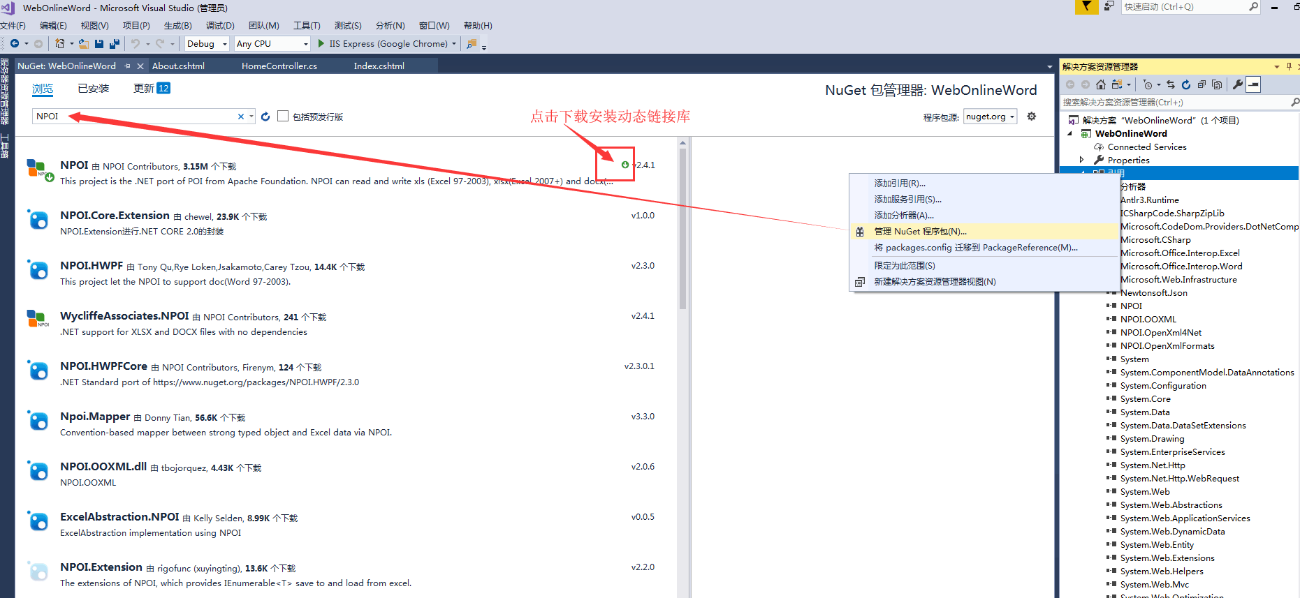
Task: Click the Refresh icon in Solution Explorer
Action: pos(1186,84)
